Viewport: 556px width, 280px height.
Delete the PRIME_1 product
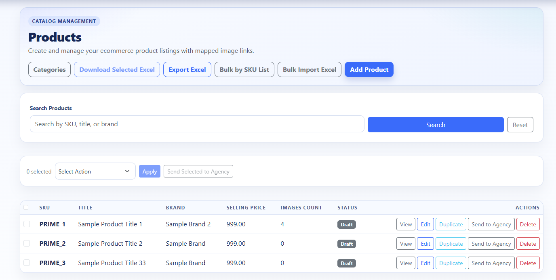[528, 224]
